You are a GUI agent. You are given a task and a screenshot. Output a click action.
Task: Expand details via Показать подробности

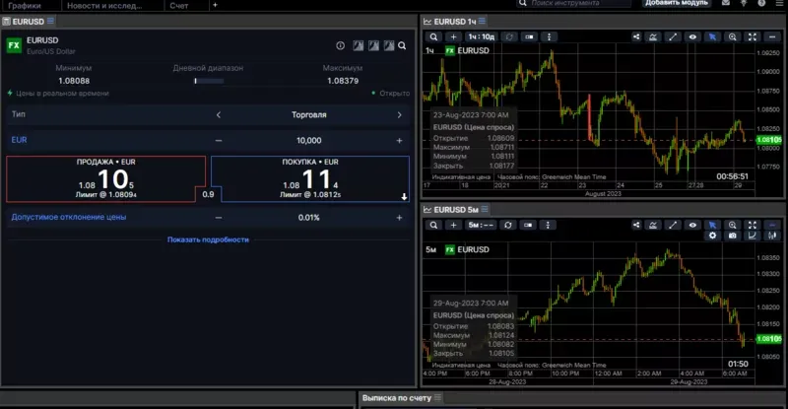208,239
